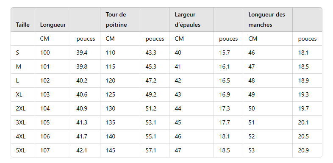Screen dimensions: 333x163
Task: Click the M size row label
Action: pos(19,66)
